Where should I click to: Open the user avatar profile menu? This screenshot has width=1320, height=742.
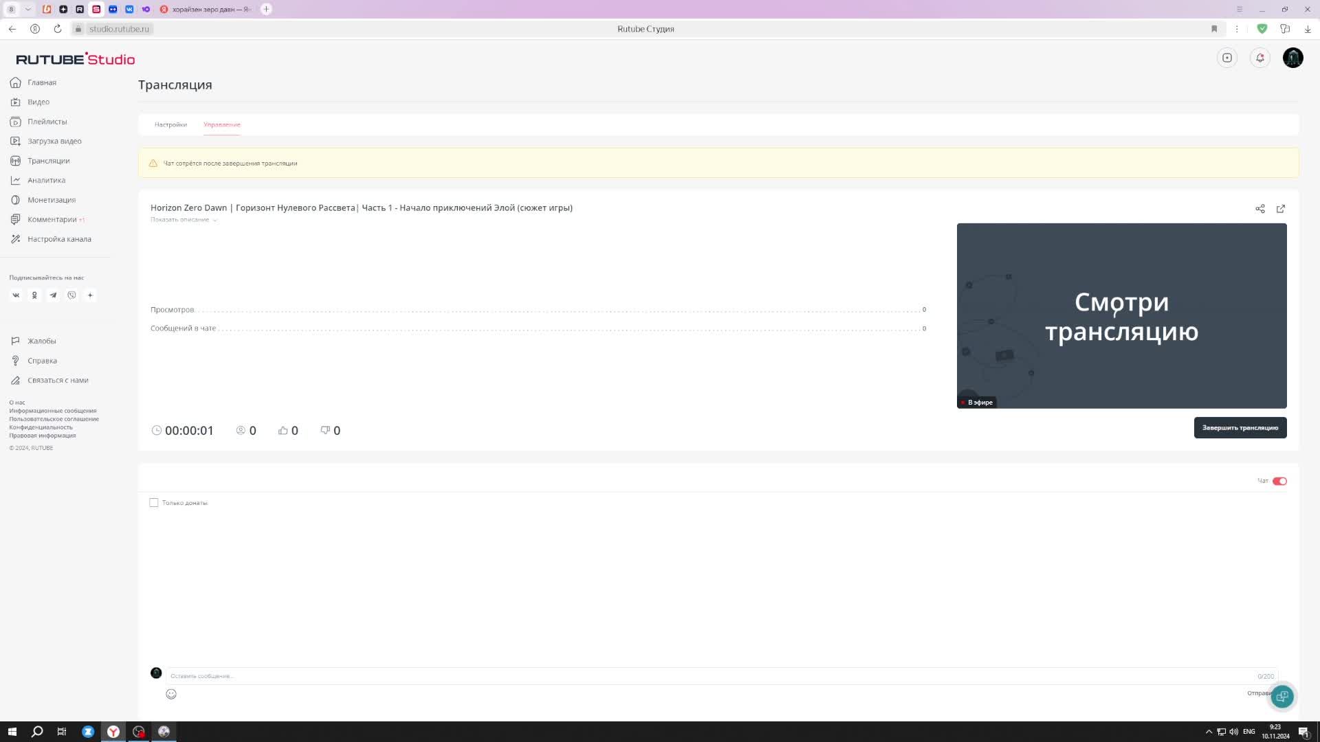point(1292,58)
